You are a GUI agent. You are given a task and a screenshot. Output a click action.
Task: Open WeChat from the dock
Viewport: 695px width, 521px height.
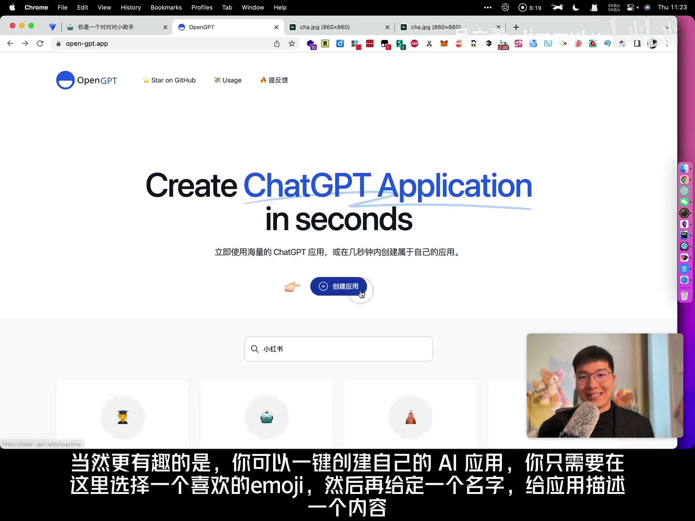(x=684, y=201)
